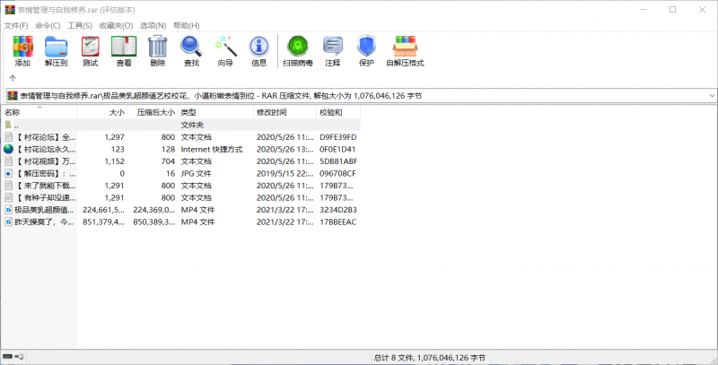
Task: Run the 测试 (Test) archive tool
Action: point(90,51)
